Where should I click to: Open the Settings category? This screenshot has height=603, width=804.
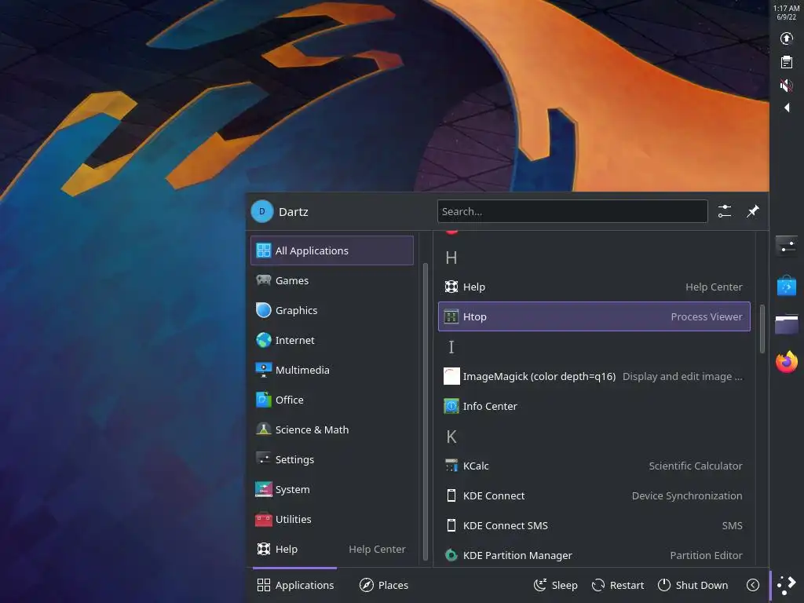click(332, 459)
